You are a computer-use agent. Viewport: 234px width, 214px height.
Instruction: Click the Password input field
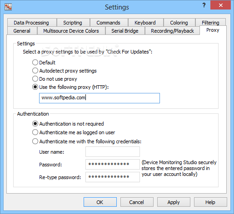tap(113, 164)
